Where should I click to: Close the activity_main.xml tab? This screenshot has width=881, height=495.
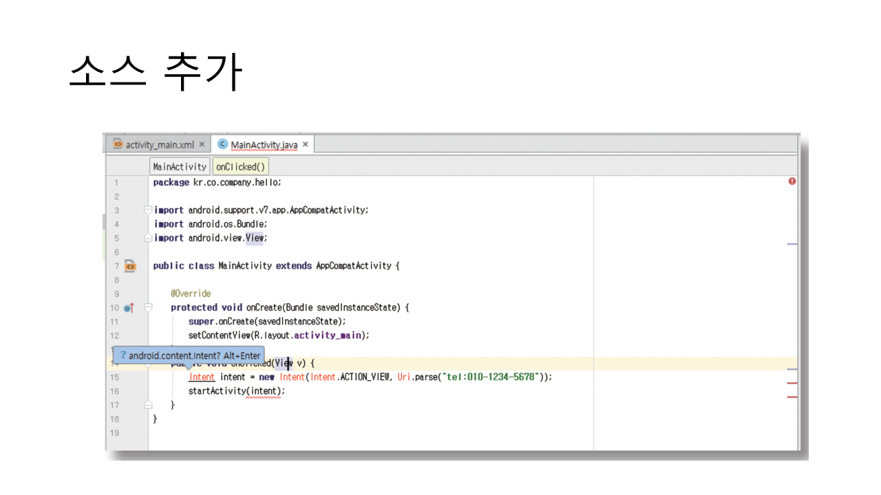[x=202, y=145]
